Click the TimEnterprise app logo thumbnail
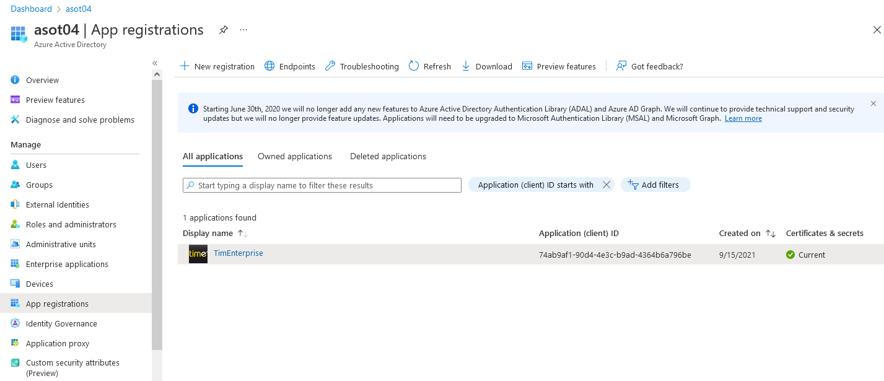 pyautogui.click(x=198, y=254)
